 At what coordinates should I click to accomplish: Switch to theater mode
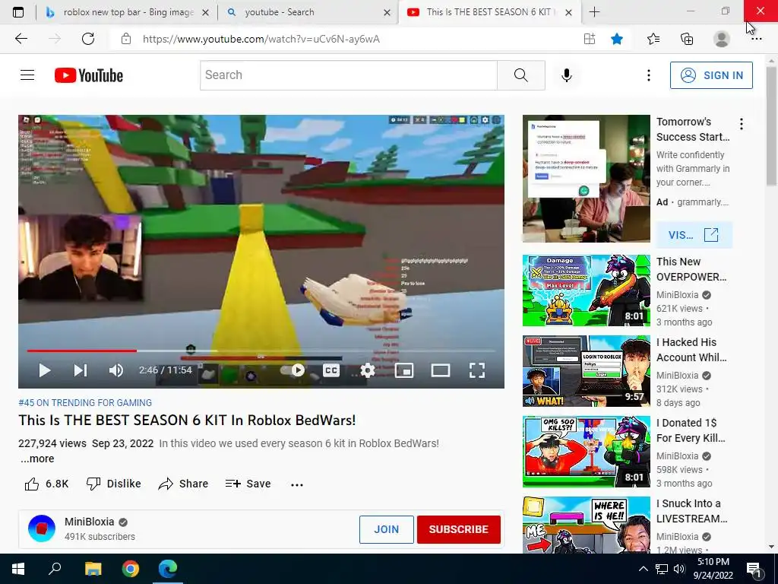tap(440, 370)
